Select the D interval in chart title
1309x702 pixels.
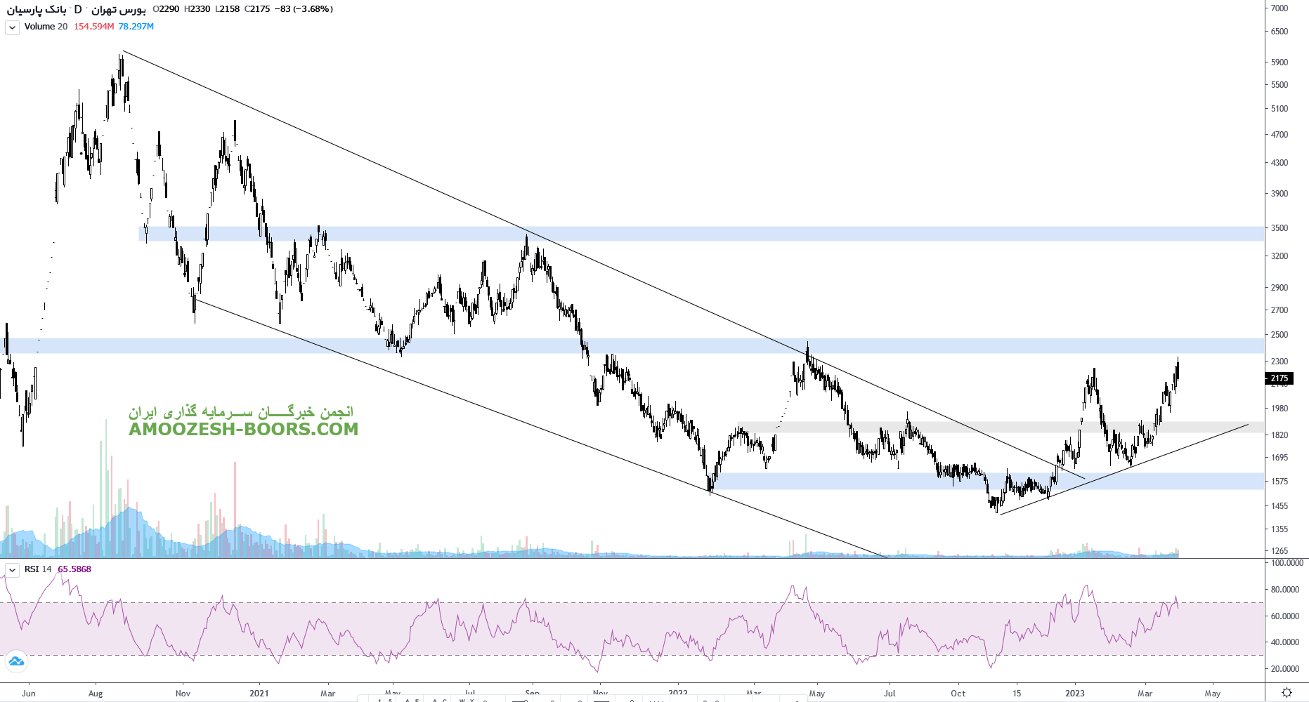[78, 9]
